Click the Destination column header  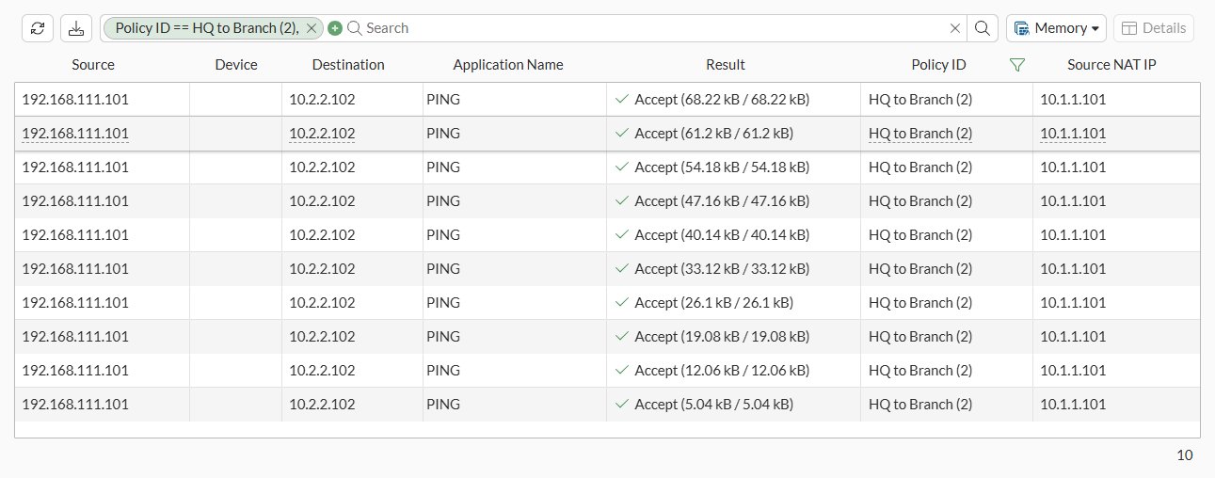pyautogui.click(x=348, y=65)
